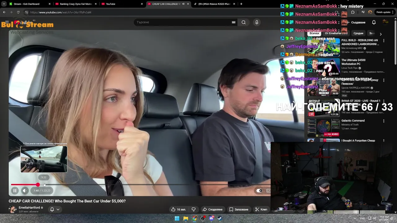The width and height of the screenshot is (397, 223).
Task: Like the video (16 хил.)
Action: [x=178, y=209]
